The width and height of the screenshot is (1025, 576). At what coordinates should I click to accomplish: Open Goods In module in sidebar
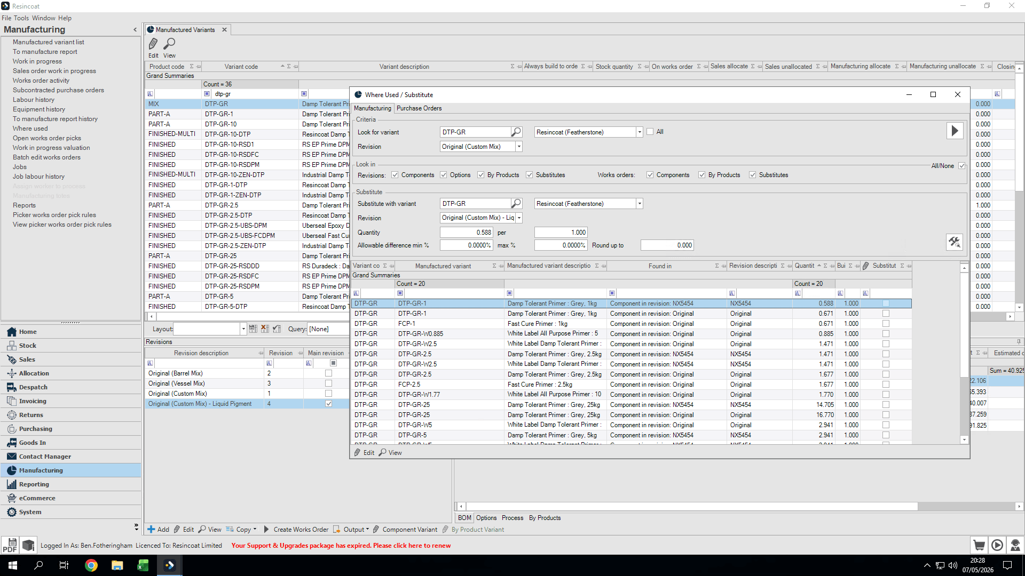click(70, 443)
